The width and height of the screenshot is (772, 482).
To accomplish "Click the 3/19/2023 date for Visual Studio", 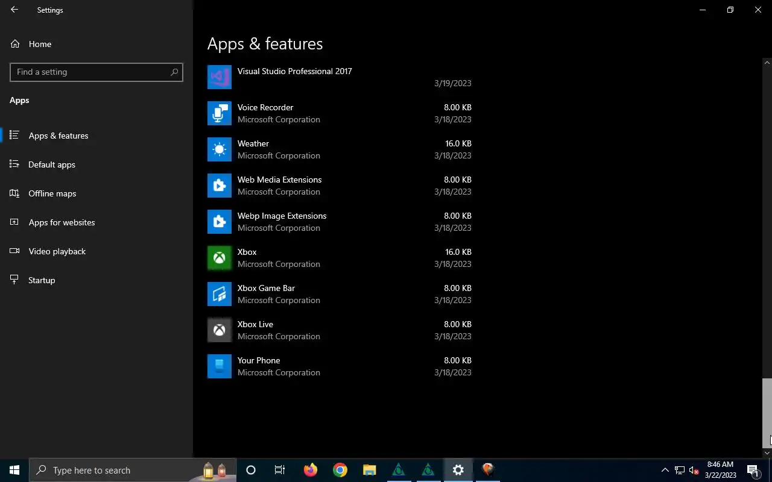I will click(x=453, y=83).
